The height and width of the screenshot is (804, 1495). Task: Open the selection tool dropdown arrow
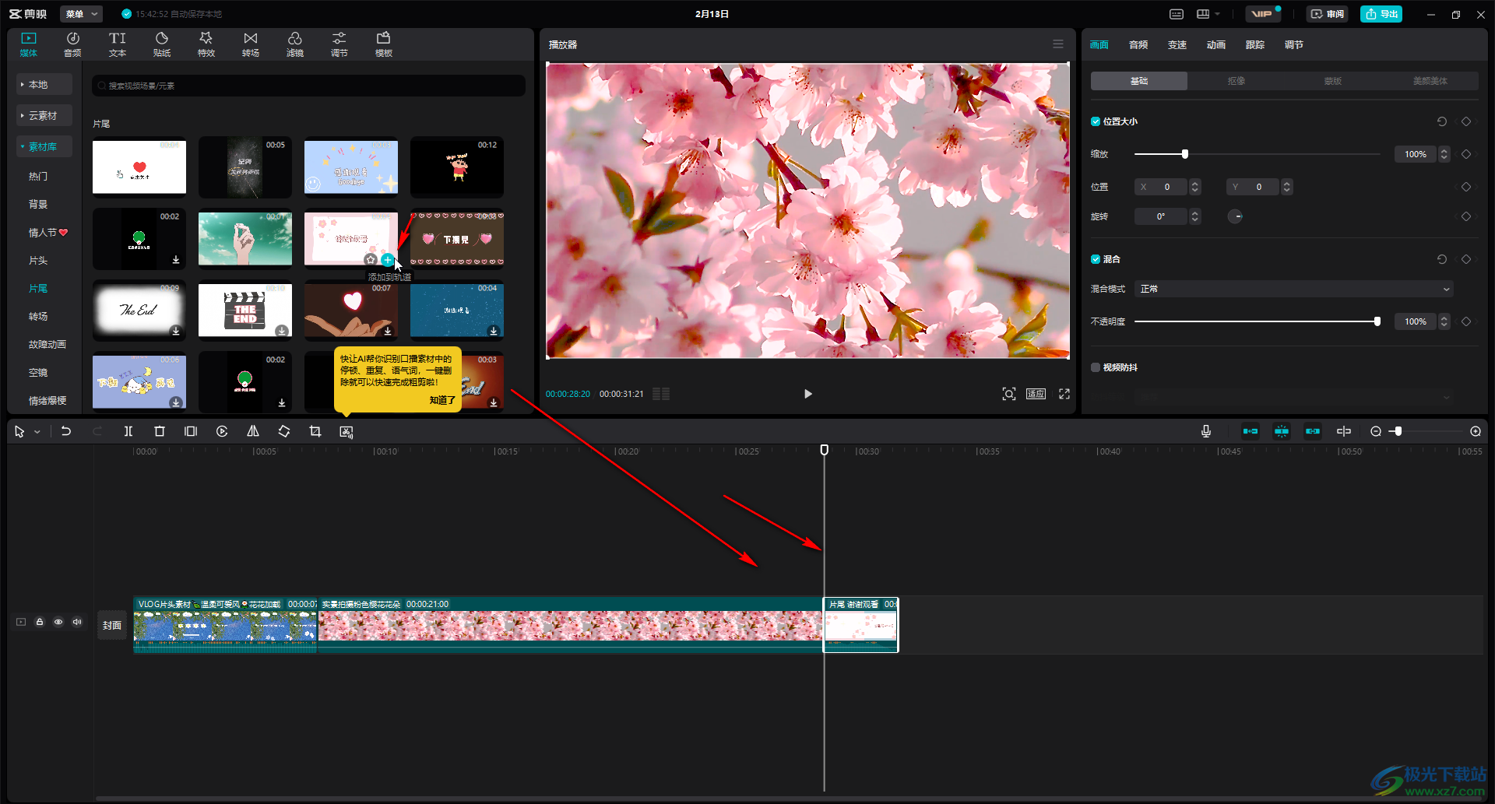pos(37,432)
